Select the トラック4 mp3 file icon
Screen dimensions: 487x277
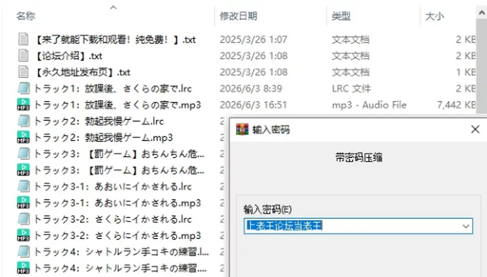point(23,268)
